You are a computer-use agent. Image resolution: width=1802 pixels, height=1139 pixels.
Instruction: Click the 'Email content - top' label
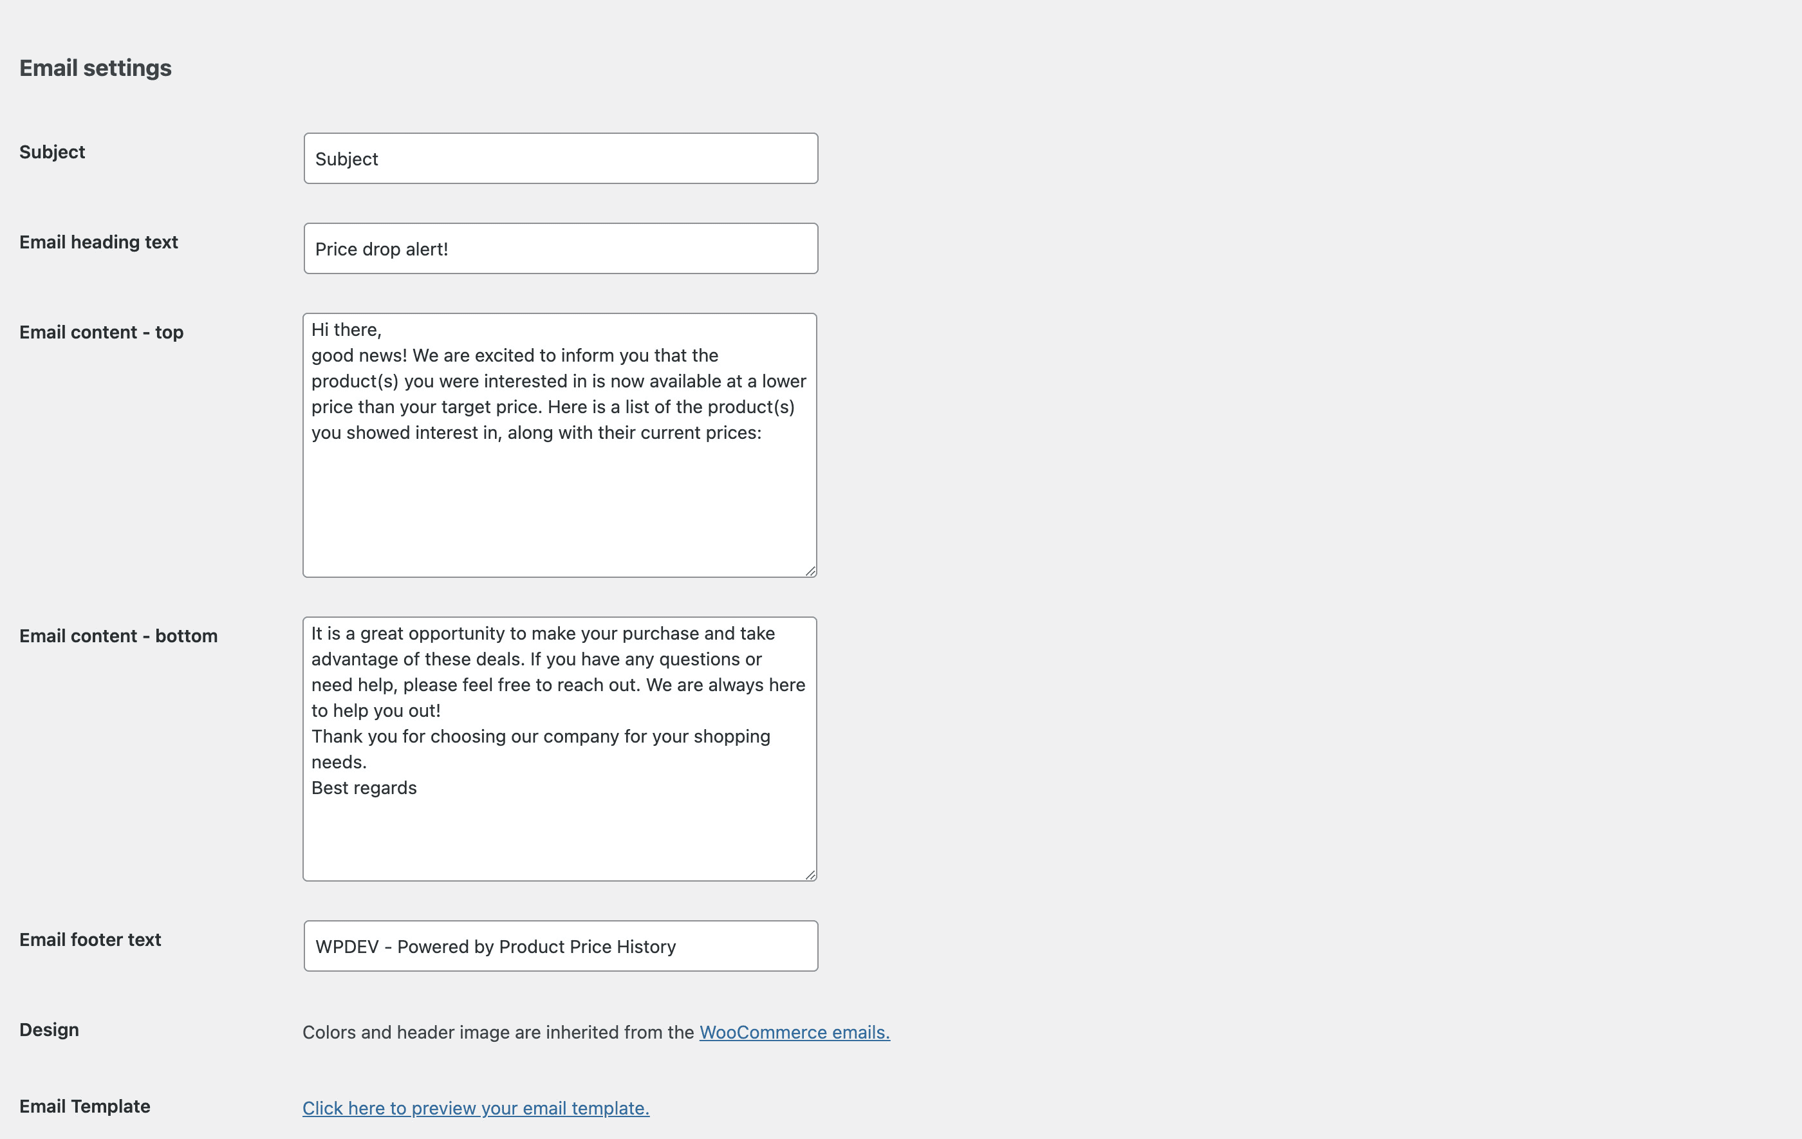pyautogui.click(x=101, y=332)
